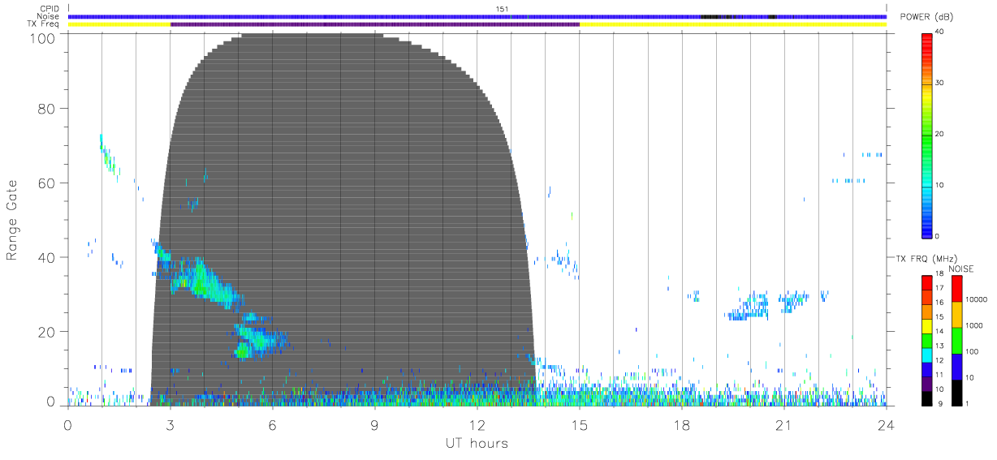Click the 'Range Gate' y-axis title

point(11,220)
